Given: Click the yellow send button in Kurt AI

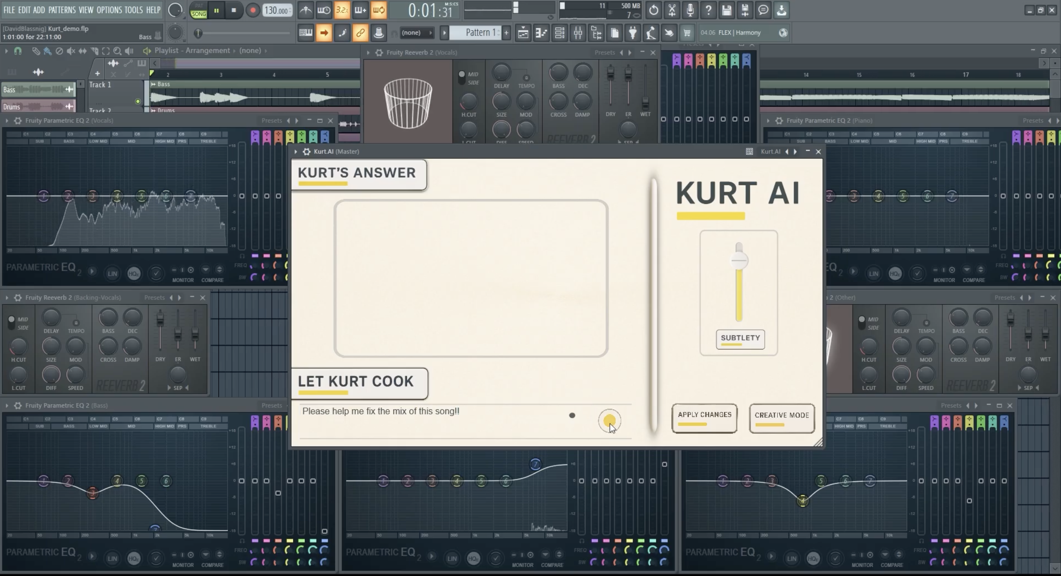Looking at the screenshot, I should pyautogui.click(x=609, y=420).
